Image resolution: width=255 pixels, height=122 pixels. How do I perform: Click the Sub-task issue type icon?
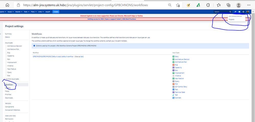(173, 98)
